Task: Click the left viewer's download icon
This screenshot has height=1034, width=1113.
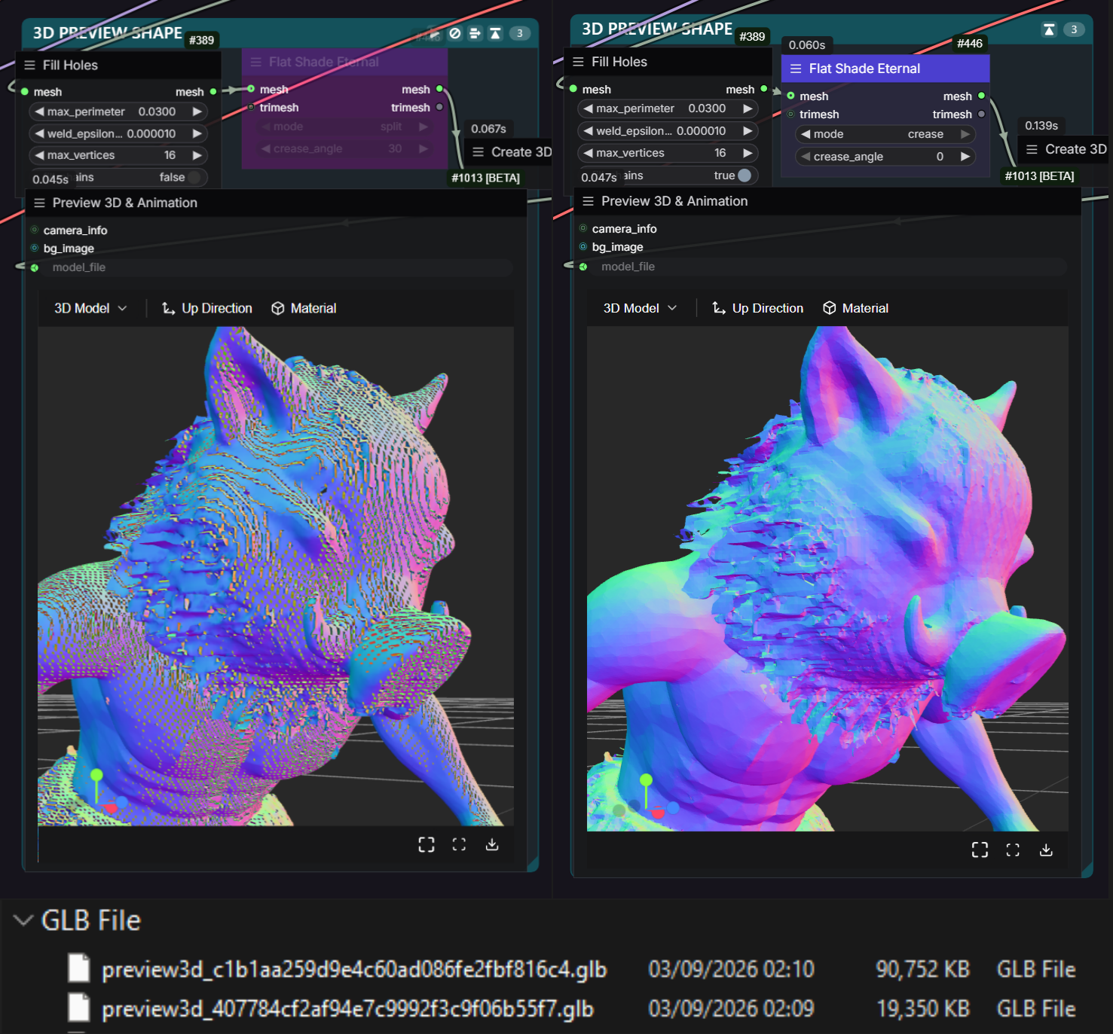Action: (x=492, y=844)
